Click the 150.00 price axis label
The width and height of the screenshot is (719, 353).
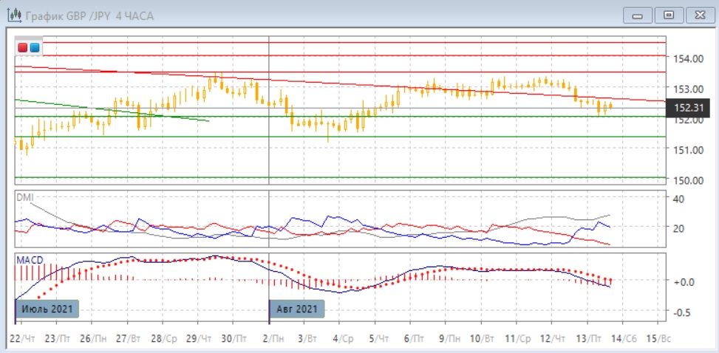pos(686,180)
